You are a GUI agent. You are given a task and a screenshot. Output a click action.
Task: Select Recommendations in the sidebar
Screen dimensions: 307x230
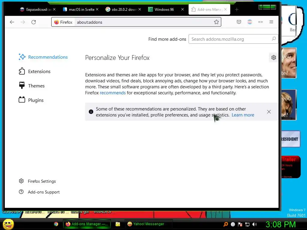pyautogui.click(x=43, y=57)
